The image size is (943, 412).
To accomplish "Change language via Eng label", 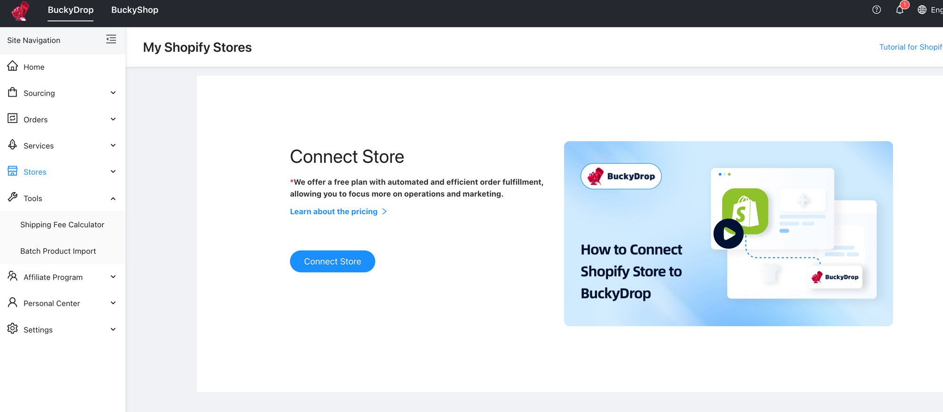I will [936, 10].
